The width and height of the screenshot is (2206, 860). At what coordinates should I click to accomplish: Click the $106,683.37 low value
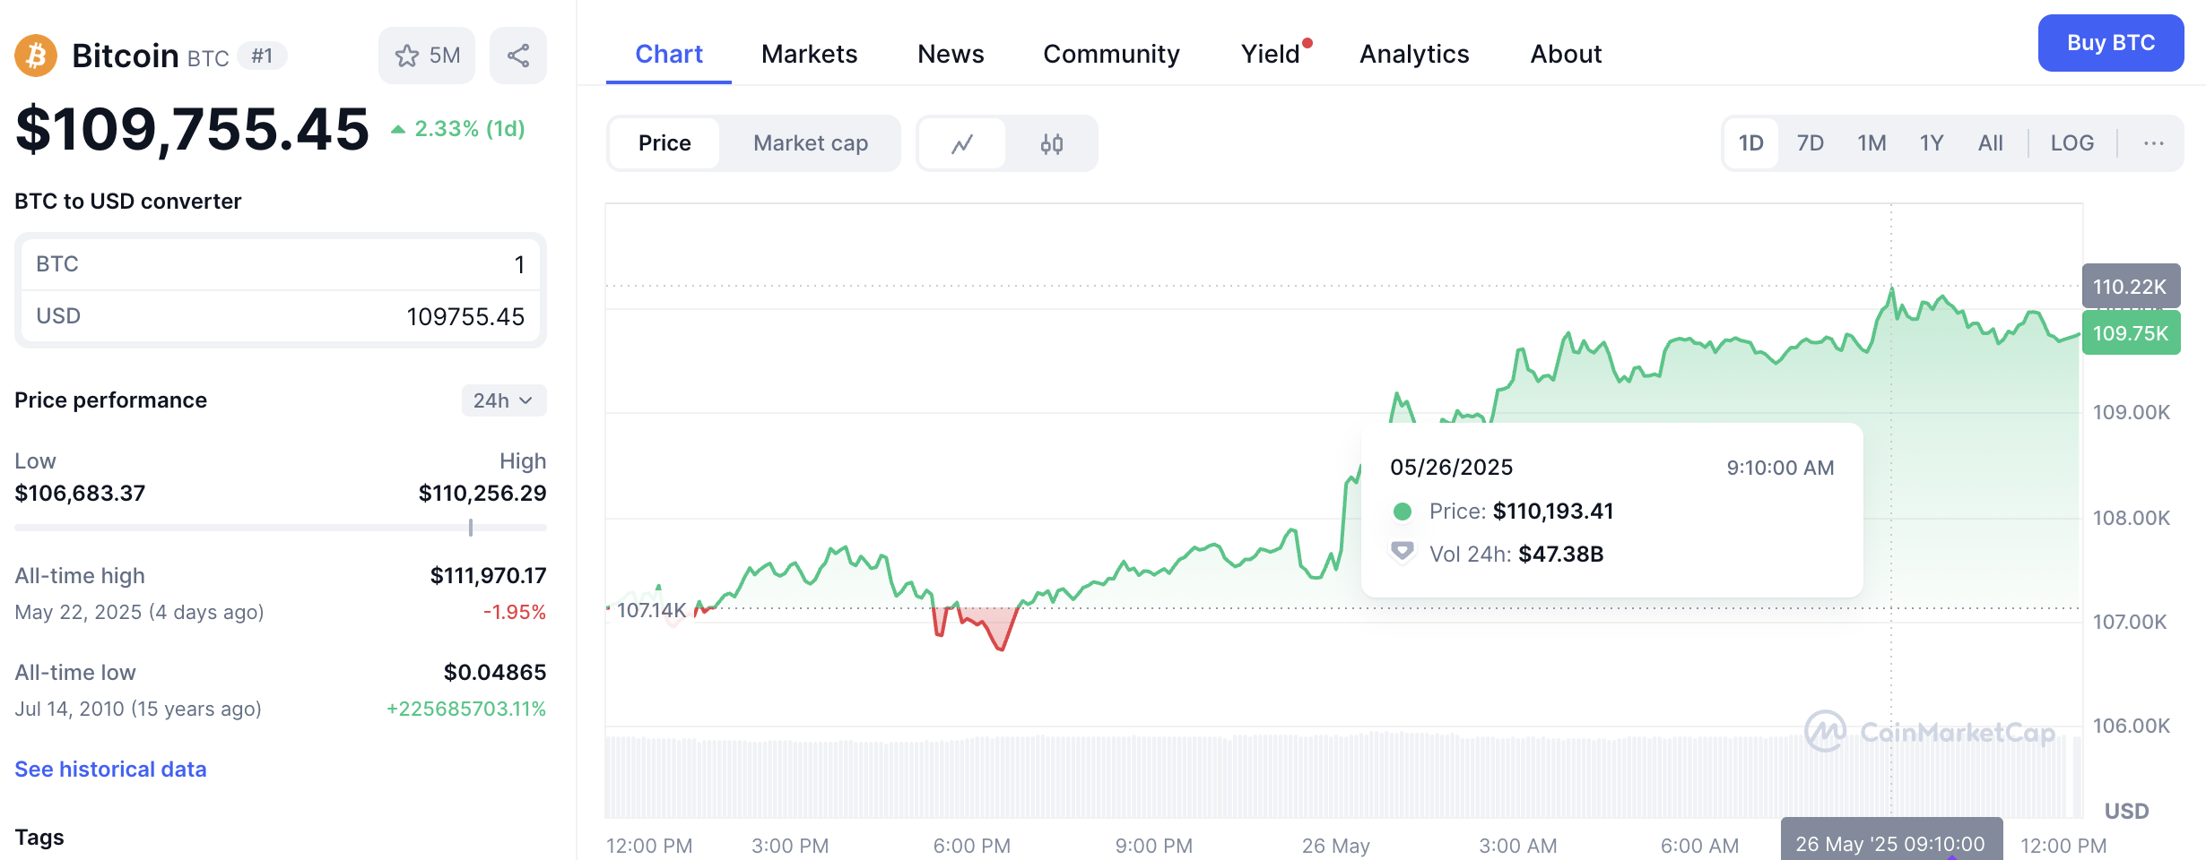pos(80,493)
